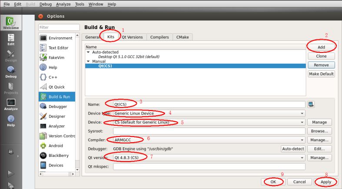Screen dimensions: 342x189
Task: Select Devices options category
Action: (x=57, y=165)
